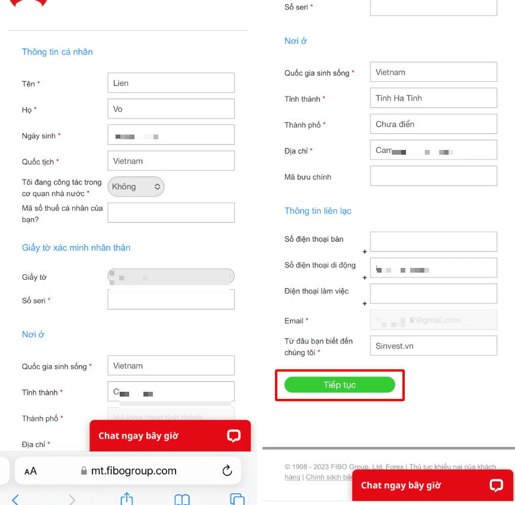Open Safari share icon
The image size is (515, 505).
pyautogui.click(x=127, y=498)
